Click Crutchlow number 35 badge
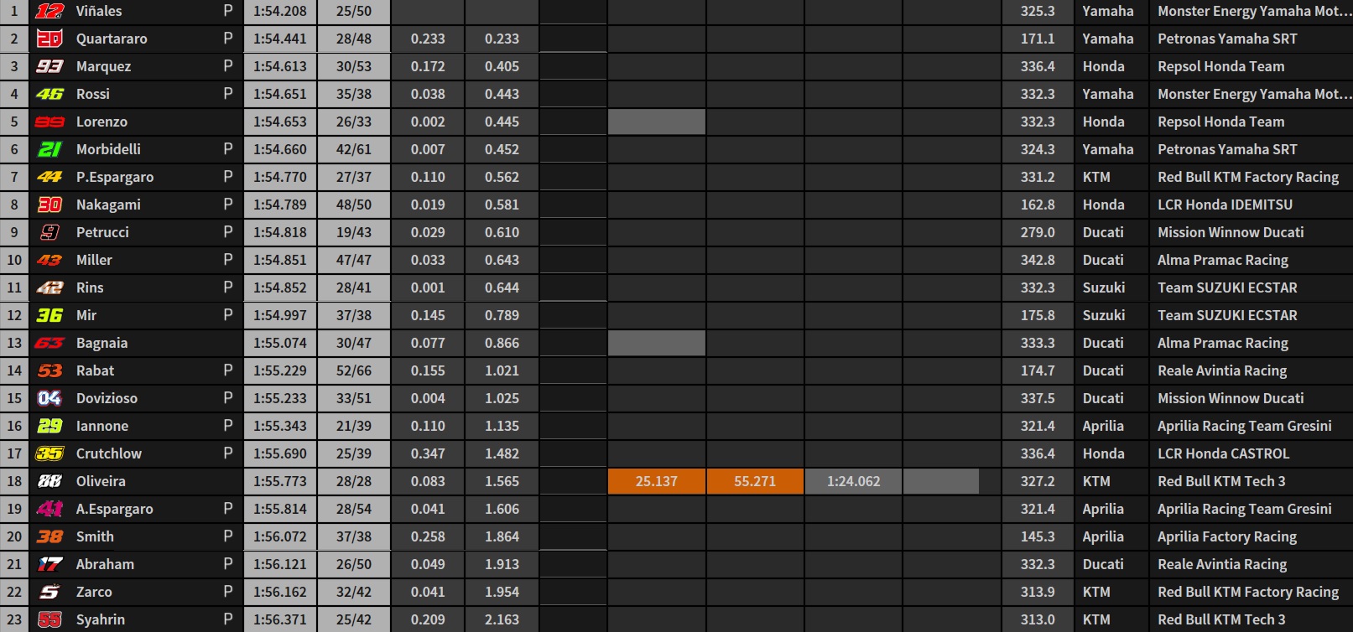The image size is (1353, 632). pyautogui.click(x=49, y=453)
